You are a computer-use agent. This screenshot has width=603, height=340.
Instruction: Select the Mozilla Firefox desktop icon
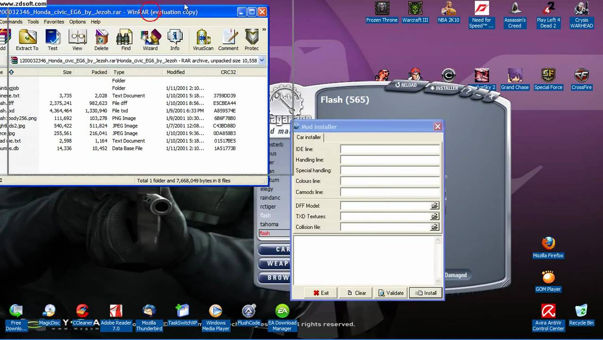(548, 247)
